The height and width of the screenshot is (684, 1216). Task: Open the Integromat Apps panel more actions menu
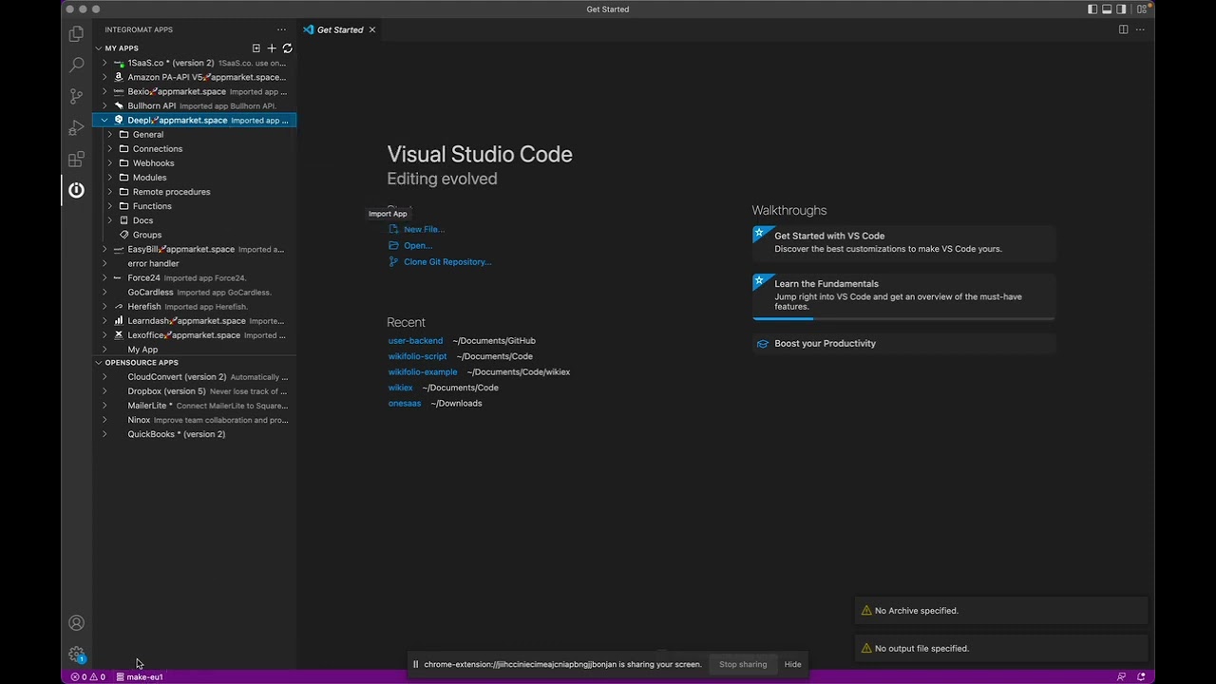tap(281, 29)
